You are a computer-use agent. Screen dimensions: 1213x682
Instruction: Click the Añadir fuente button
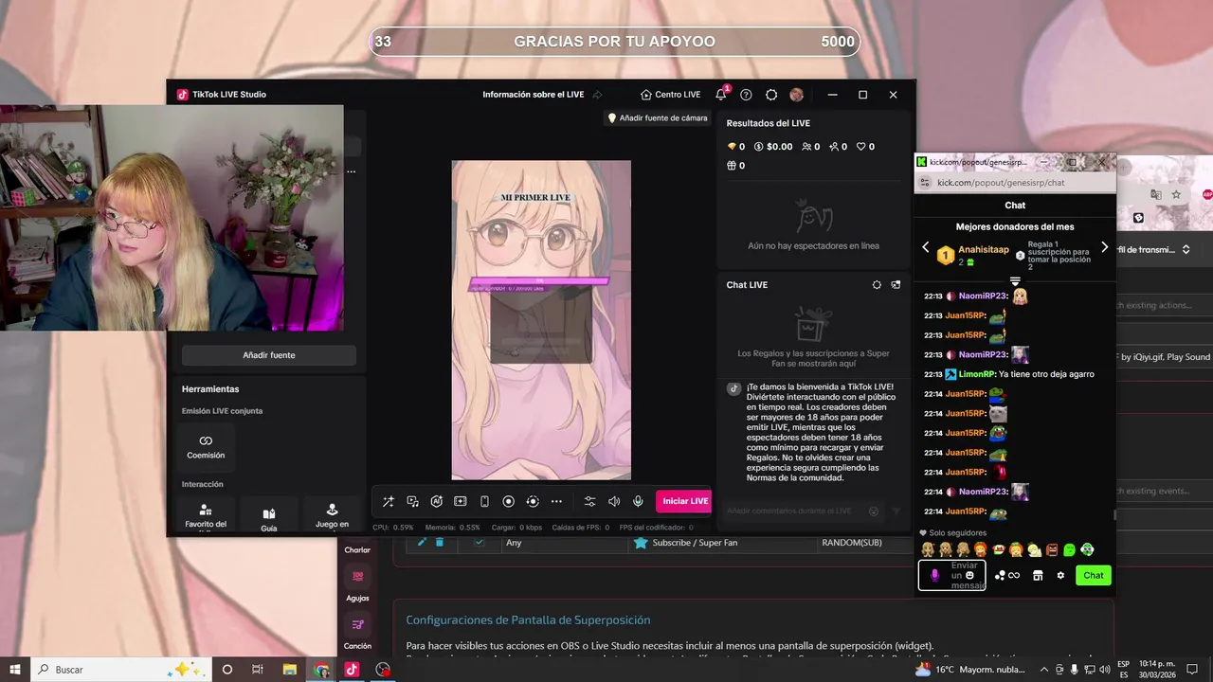tap(269, 355)
